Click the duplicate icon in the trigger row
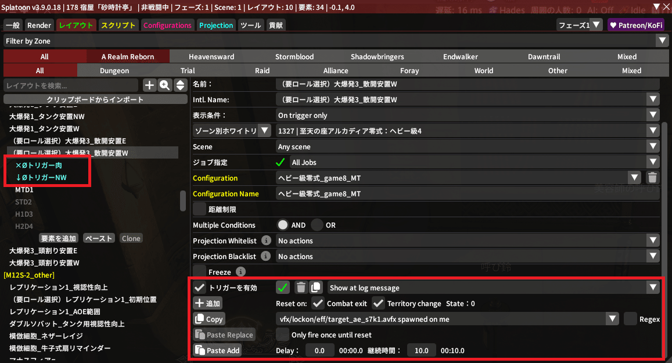Screen dimensions: 672x363 point(316,287)
